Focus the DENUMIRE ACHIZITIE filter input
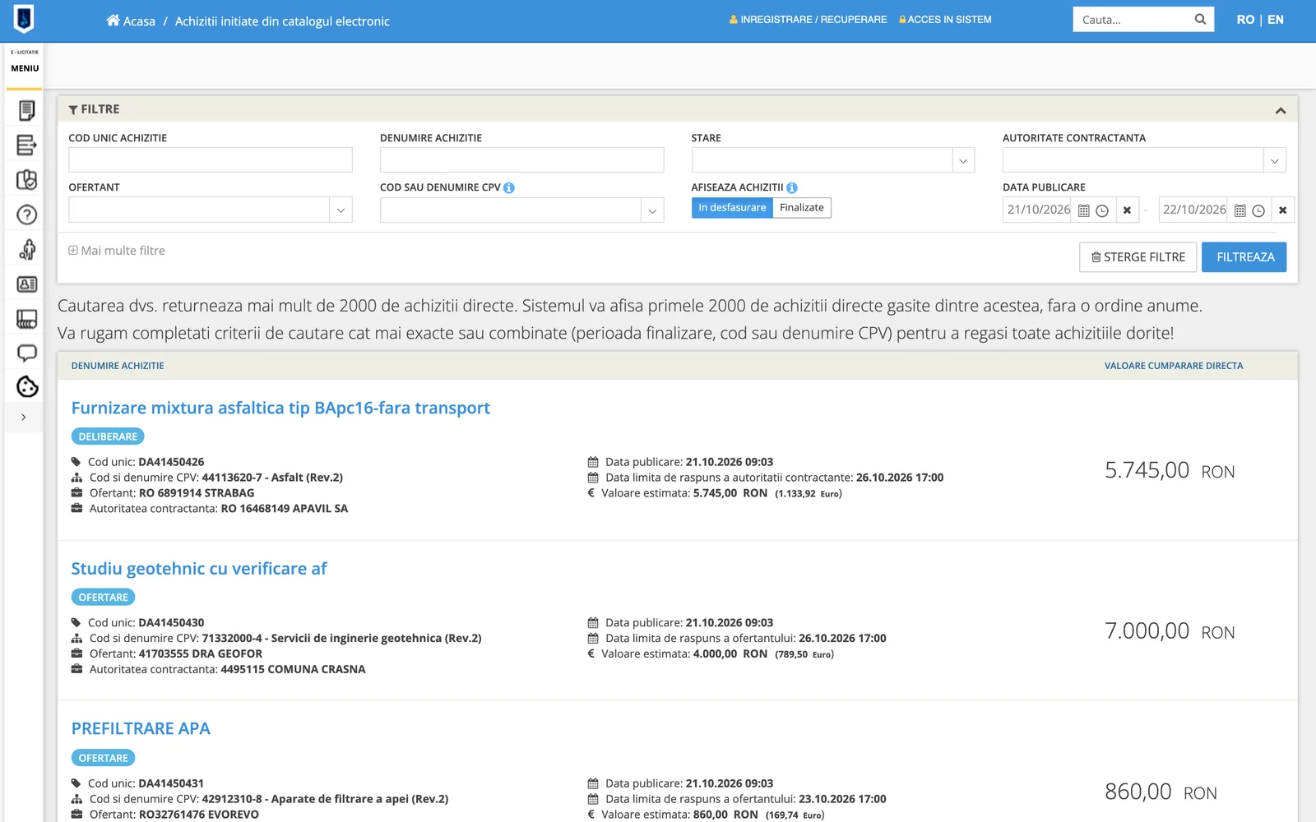1316x822 pixels. tap(521, 160)
